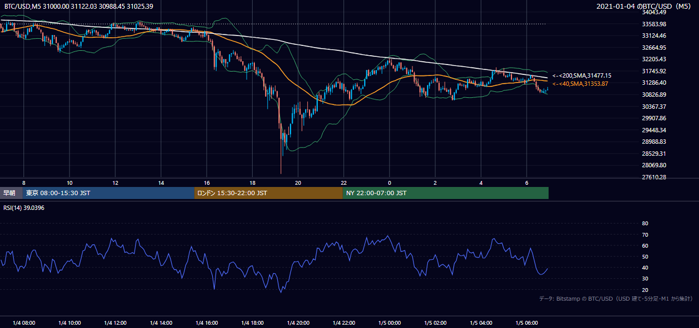
Task: Click price axis value 32205.43
Action: pyautogui.click(x=654, y=59)
